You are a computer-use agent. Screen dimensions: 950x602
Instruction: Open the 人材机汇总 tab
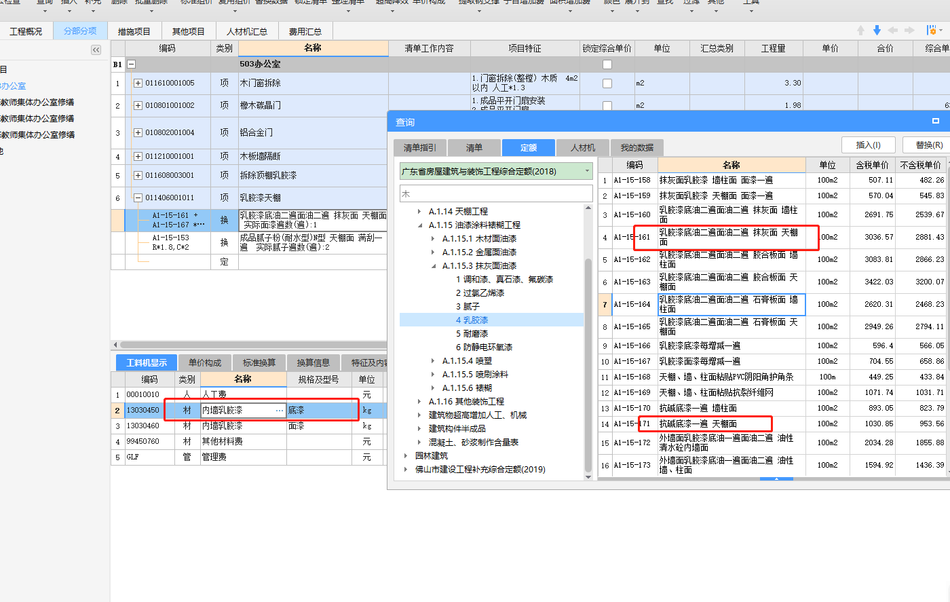pyautogui.click(x=246, y=31)
